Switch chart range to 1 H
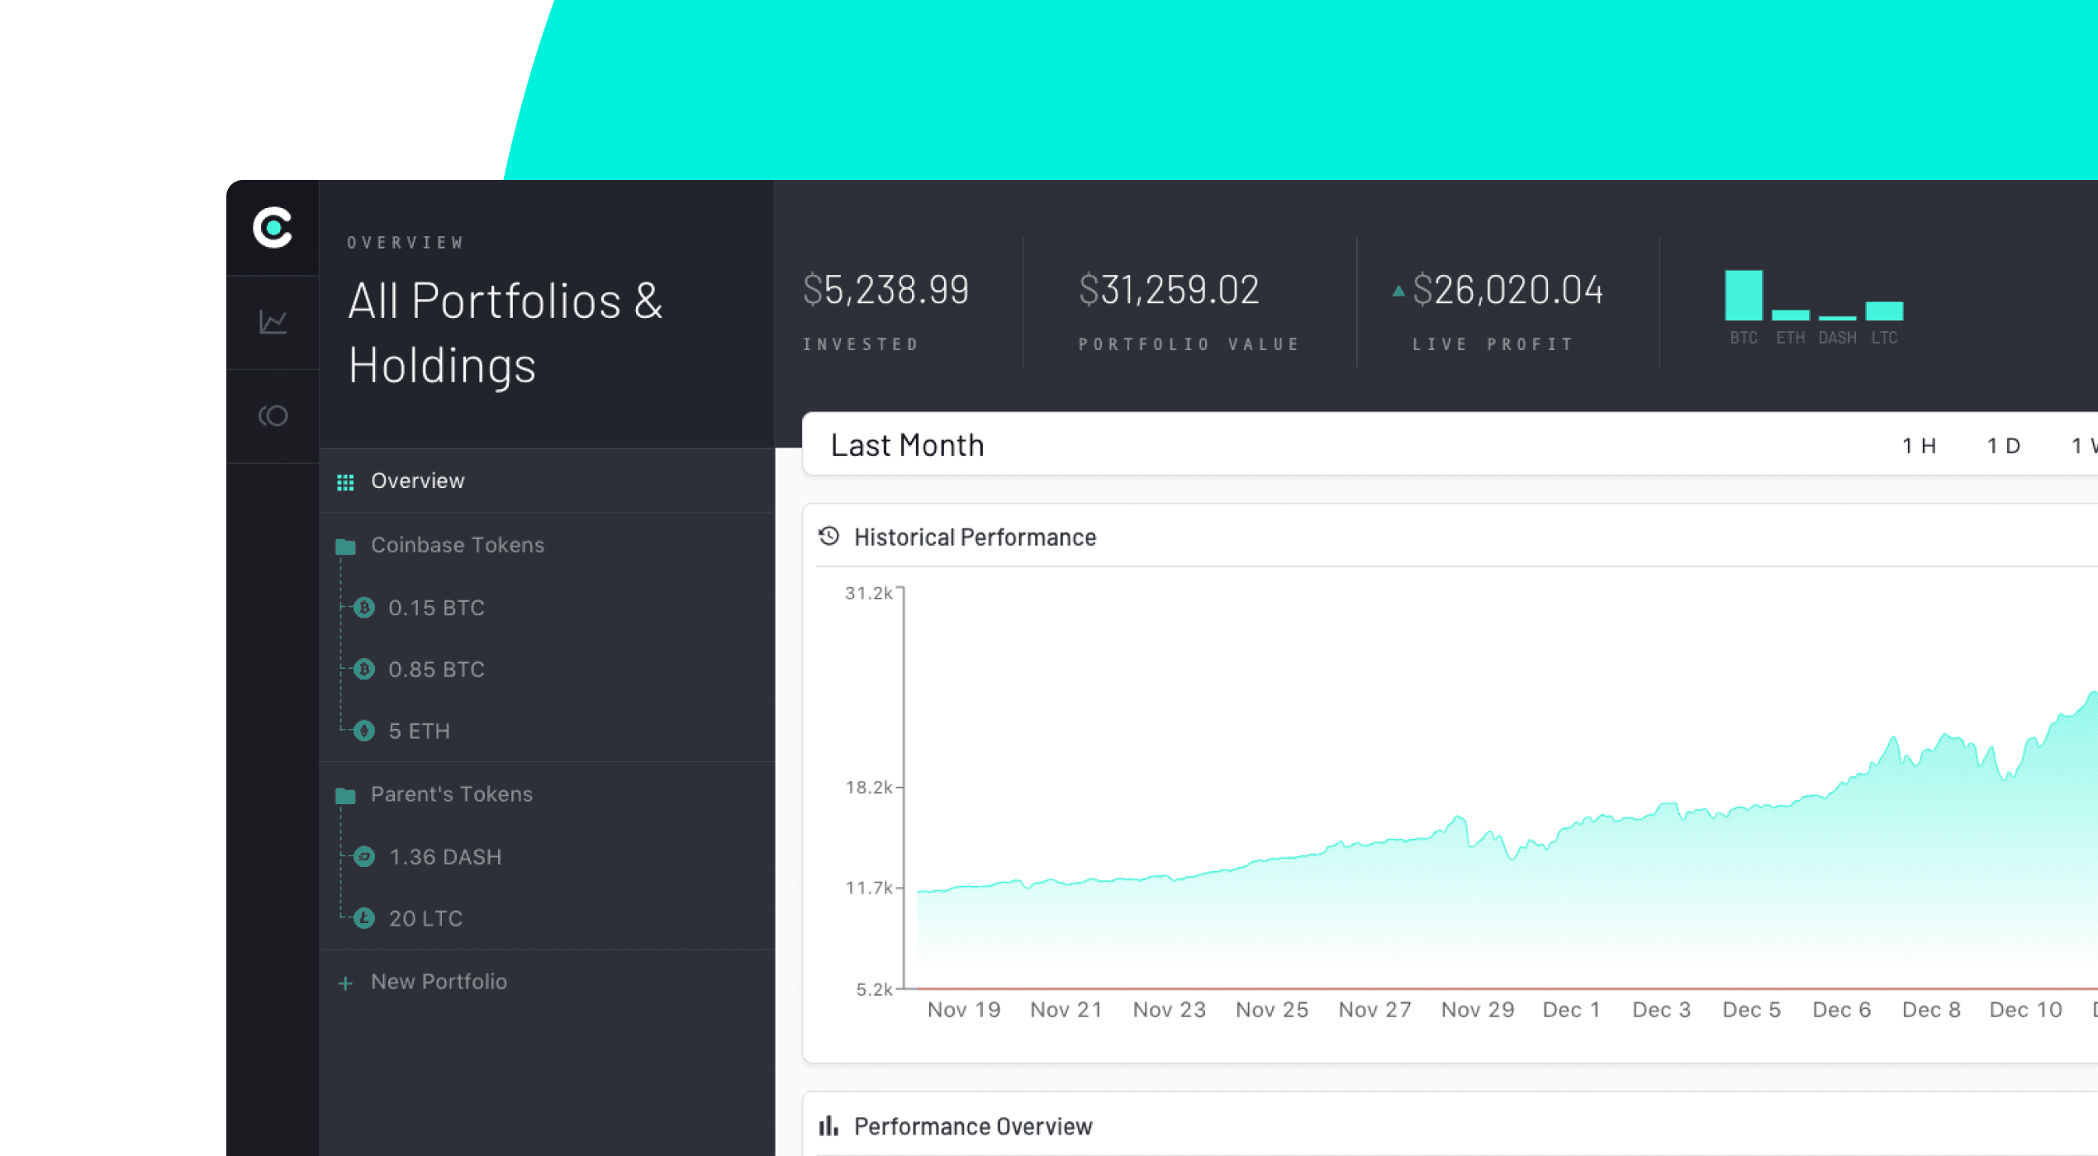 pos(1919,446)
